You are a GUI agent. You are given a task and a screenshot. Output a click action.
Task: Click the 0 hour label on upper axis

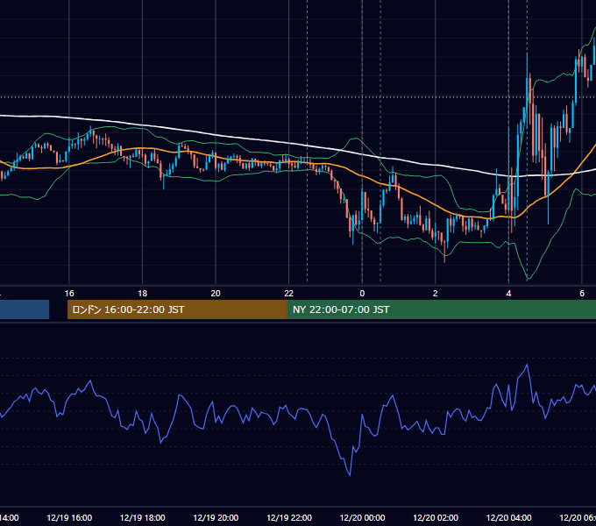(x=362, y=293)
